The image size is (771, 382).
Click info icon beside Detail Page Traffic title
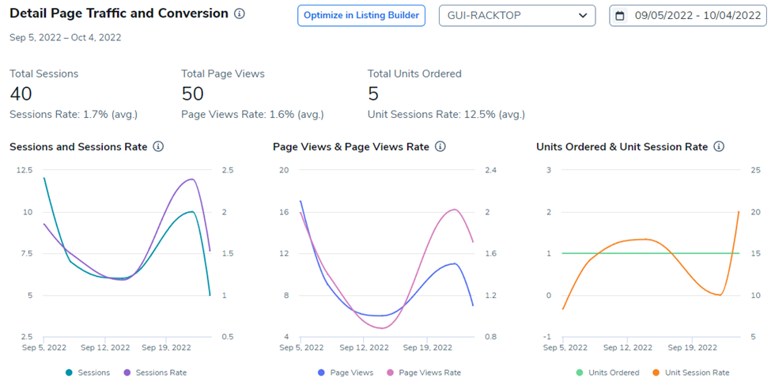coord(240,14)
